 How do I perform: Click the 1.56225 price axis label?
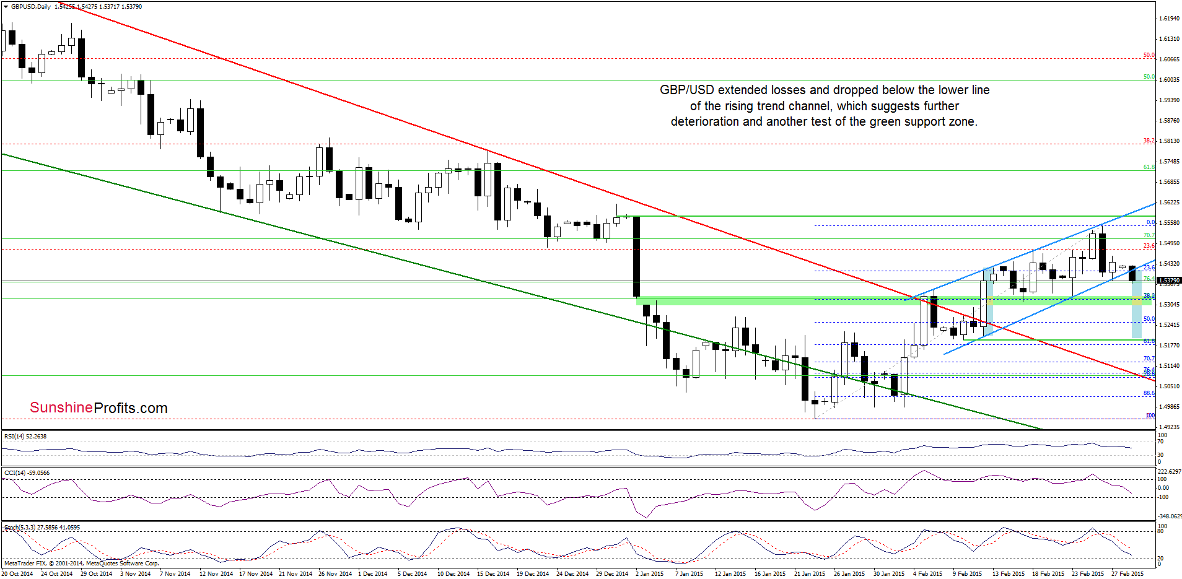coord(1169,202)
